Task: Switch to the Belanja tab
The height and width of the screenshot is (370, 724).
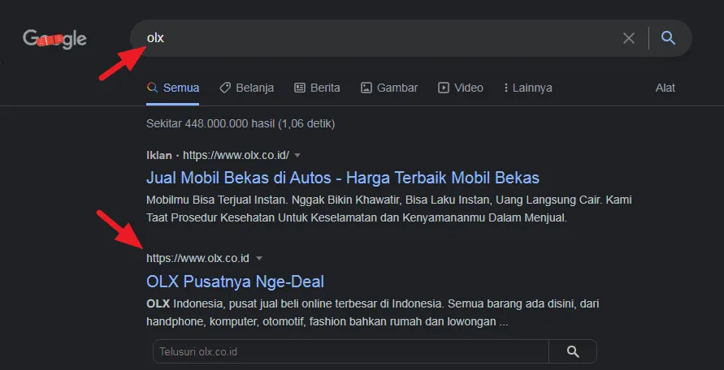Action: 246,88
